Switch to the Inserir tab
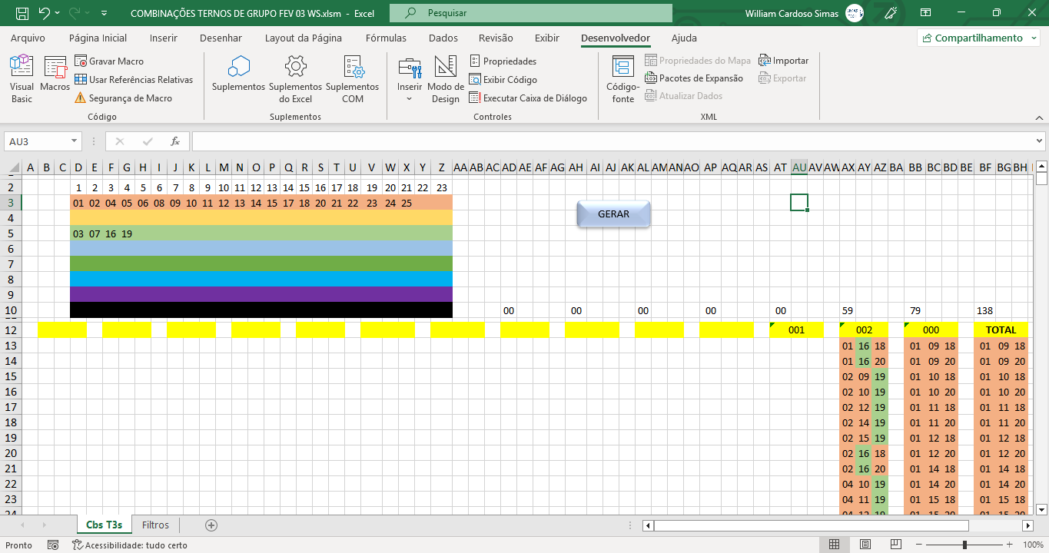Image resolution: width=1049 pixels, height=553 pixels. (164, 38)
